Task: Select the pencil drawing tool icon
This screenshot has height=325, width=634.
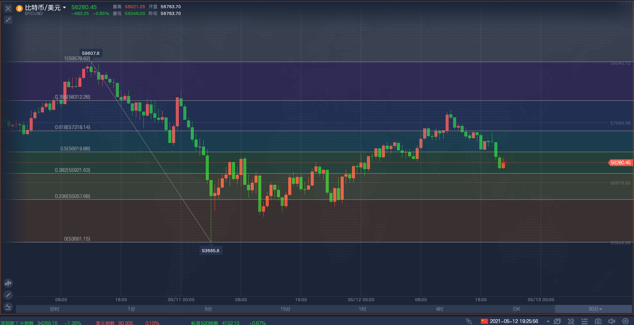Action: pyautogui.click(x=8, y=295)
